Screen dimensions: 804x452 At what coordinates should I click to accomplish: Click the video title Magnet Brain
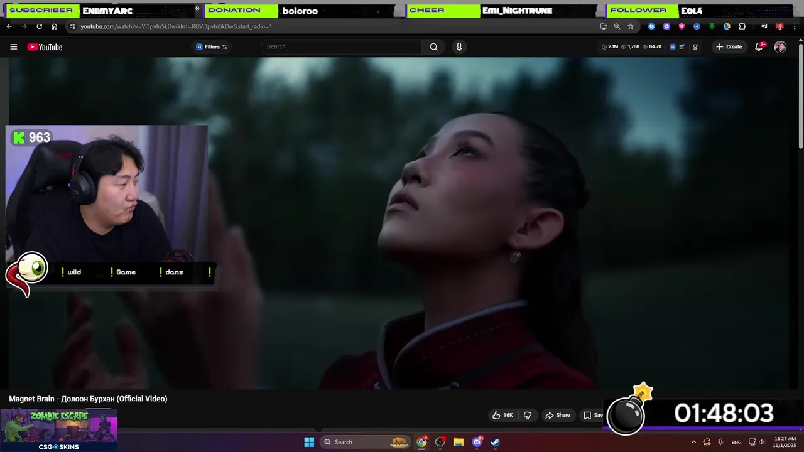coord(88,399)
